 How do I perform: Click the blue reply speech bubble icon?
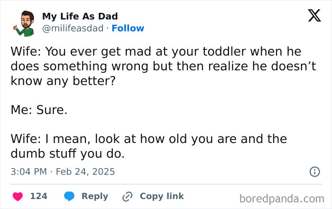[x=69, y=196]
